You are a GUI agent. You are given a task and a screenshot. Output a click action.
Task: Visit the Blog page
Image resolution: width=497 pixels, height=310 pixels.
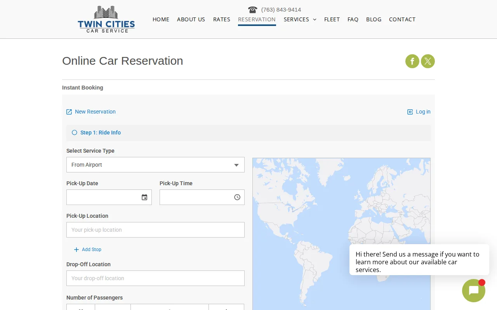(374, 19)
